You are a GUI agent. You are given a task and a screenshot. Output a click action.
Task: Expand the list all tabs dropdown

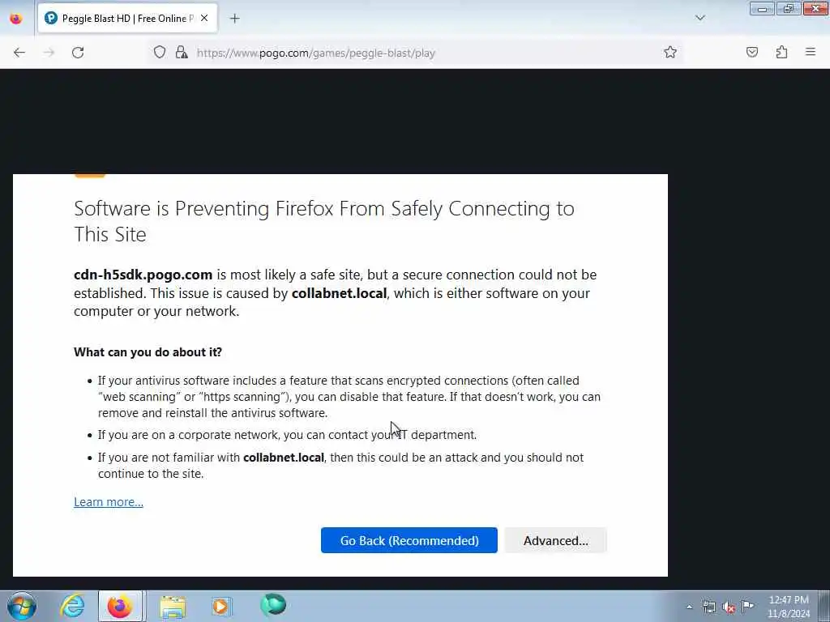pyautogui.click(x=700, y=18)
